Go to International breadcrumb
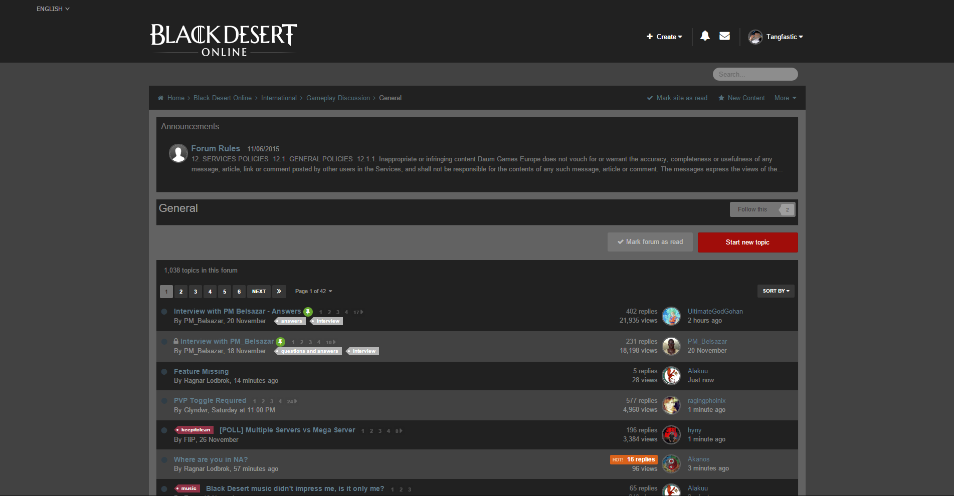The image size is (954, 496). [279, 98]
